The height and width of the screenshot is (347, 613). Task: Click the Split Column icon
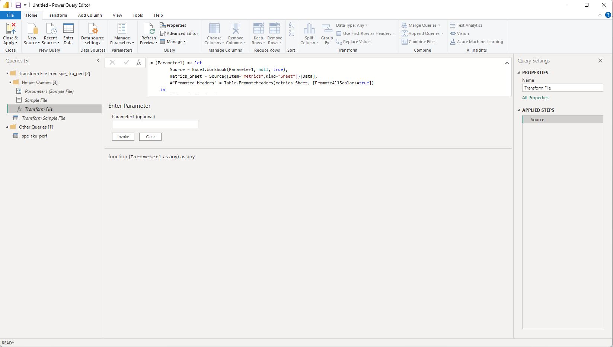pos(309,29)
